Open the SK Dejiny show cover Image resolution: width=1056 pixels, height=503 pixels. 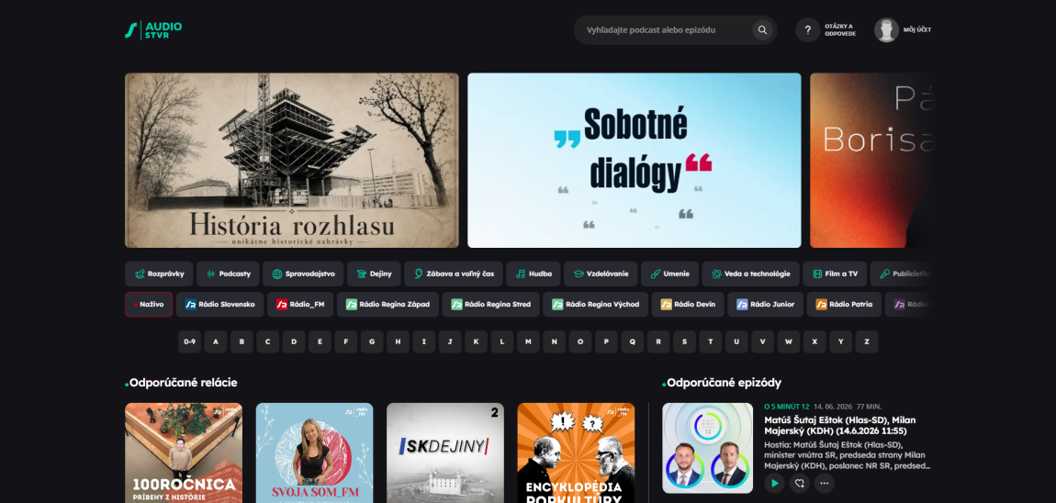click(445, 453)
